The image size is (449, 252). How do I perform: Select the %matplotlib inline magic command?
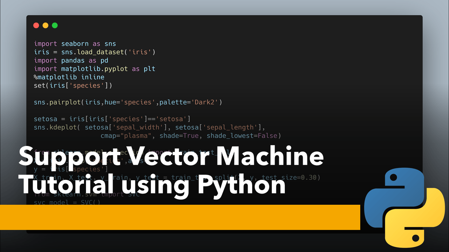point(68,77)
